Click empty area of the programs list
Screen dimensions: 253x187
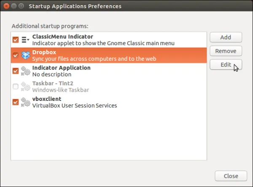point(109,135)
